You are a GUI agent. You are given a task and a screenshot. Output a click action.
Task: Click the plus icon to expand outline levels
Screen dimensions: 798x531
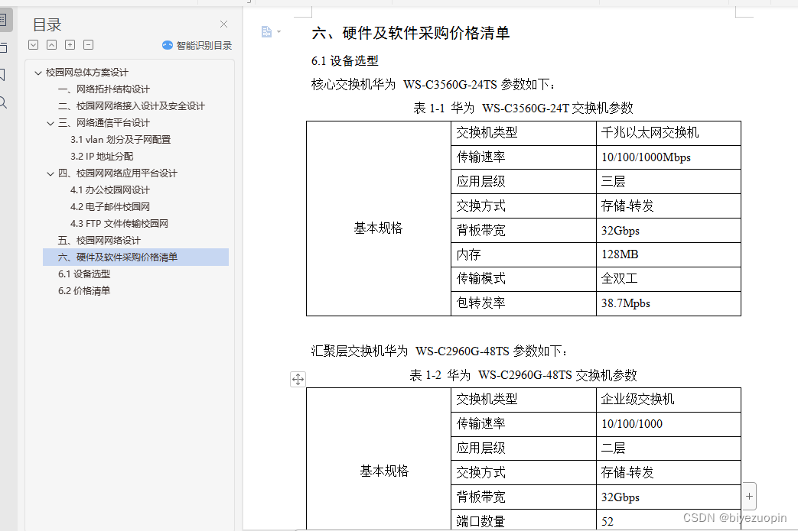[x=70, y=44]
